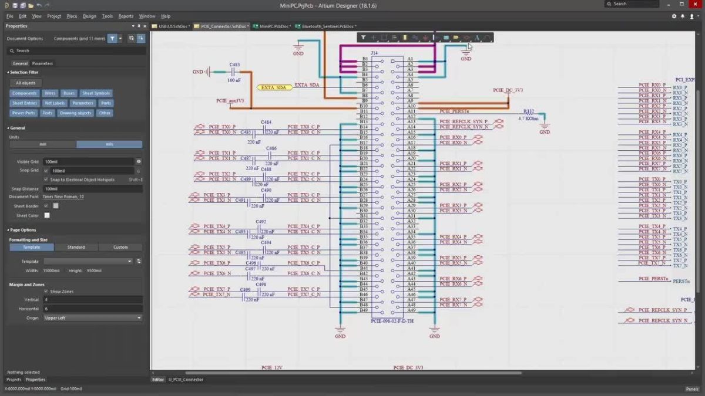Open the Origin dropdown set to Upper Left
The height and width of the screenshot is (396, 705).
(x=91, y=317)
